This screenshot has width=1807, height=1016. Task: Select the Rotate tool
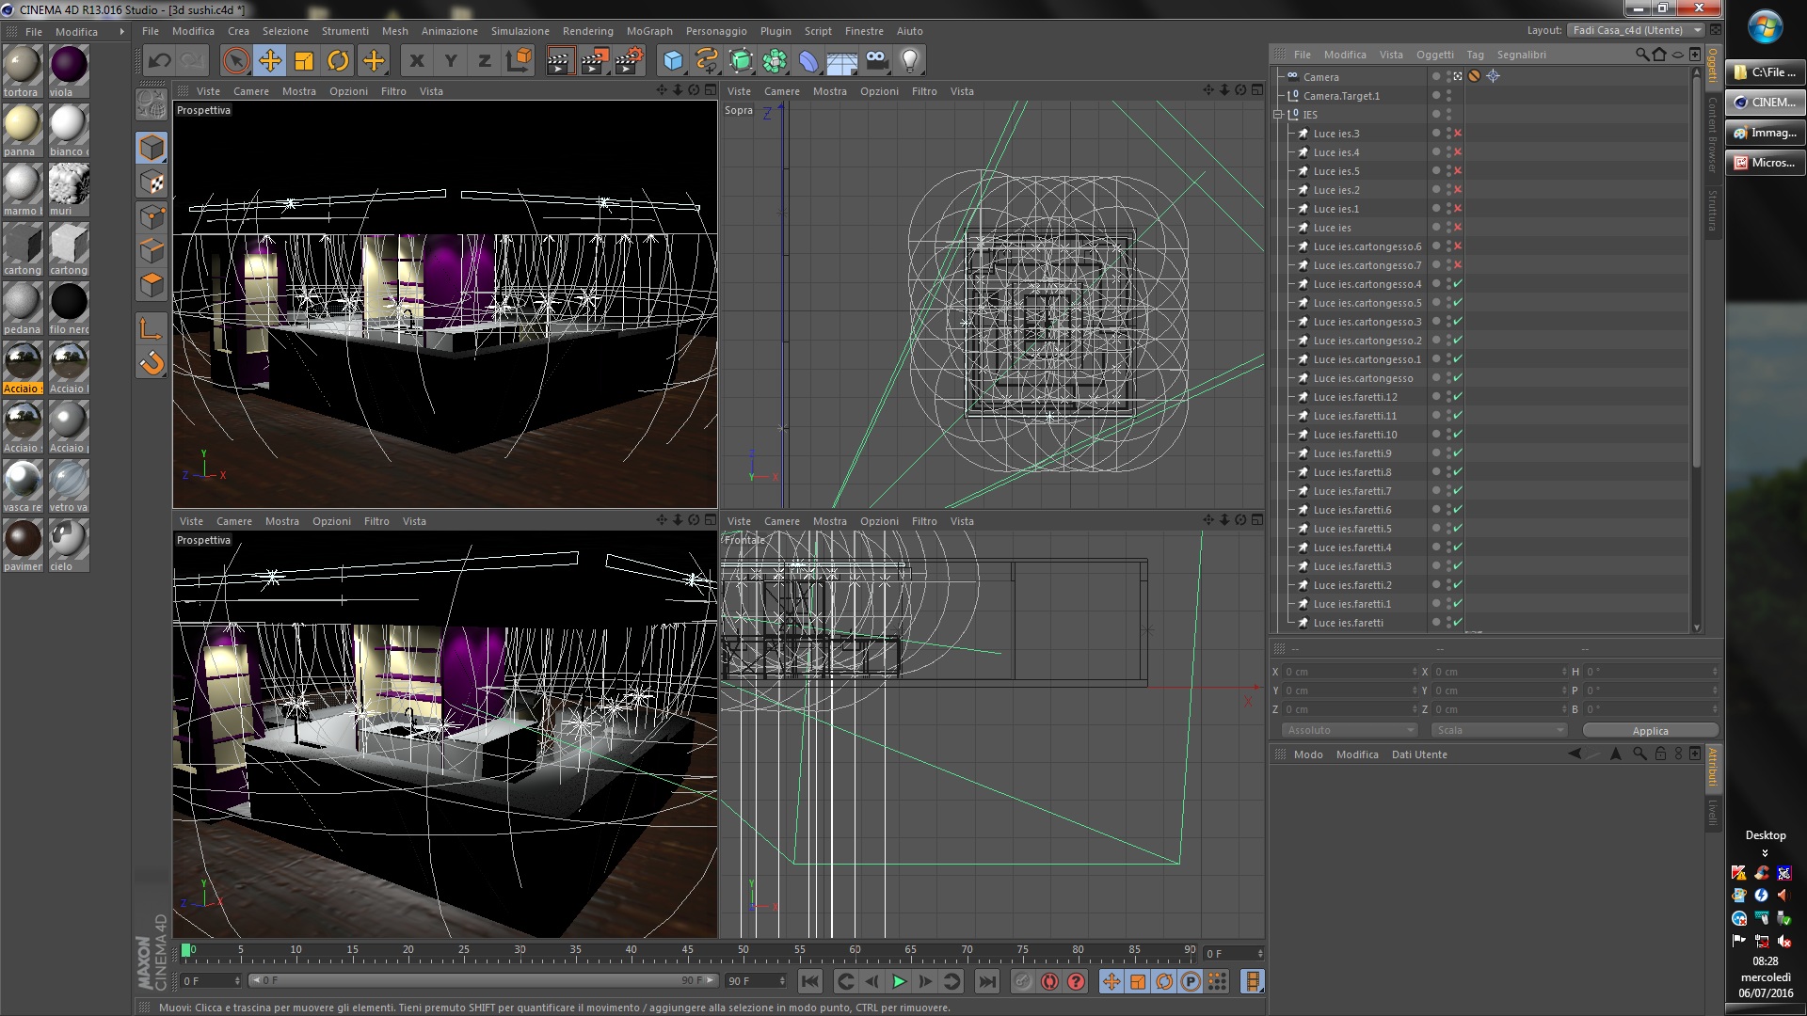338,61
